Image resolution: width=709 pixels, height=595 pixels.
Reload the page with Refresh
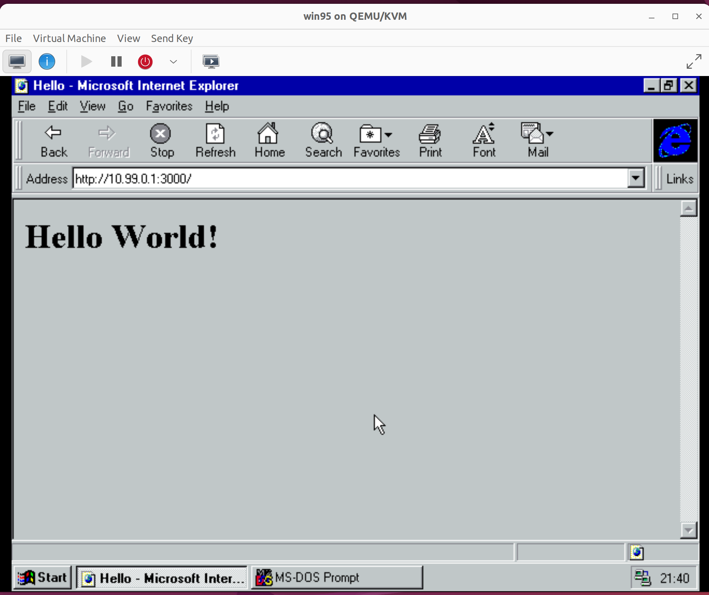tap(215, 141)
